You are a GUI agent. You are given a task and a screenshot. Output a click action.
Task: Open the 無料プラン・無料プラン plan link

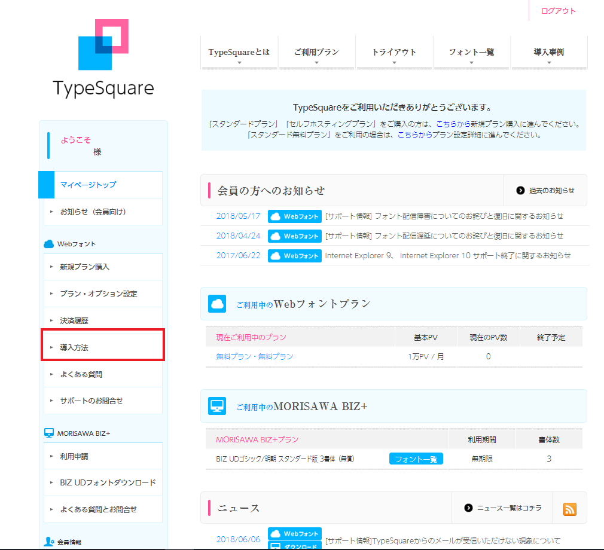(255, 357)
